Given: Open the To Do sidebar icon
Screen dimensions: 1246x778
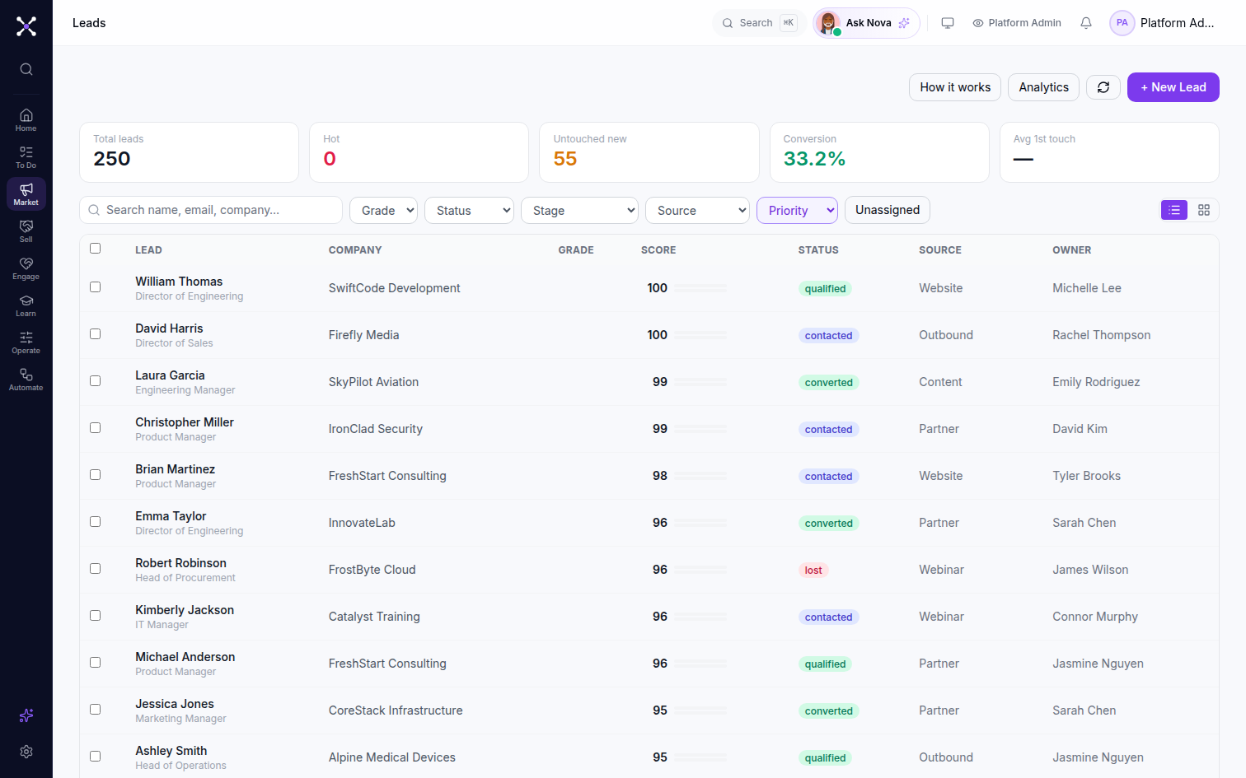Looking at the screenshot, I should [26, 156].
